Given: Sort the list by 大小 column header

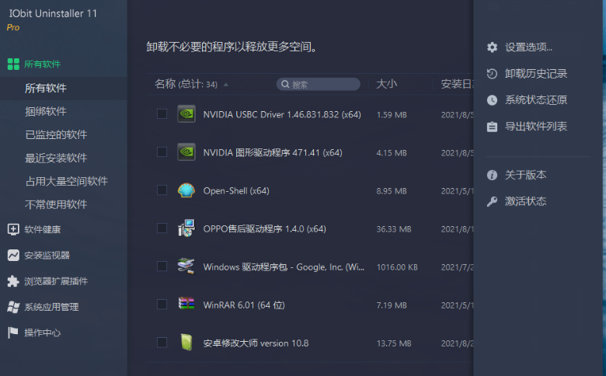Looking at the screenshot, I should tap(386, 84).
